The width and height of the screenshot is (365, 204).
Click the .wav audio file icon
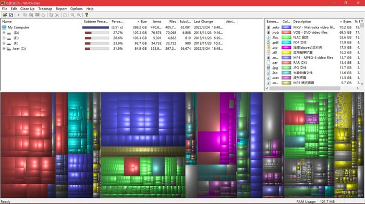[x=269, y=78]
